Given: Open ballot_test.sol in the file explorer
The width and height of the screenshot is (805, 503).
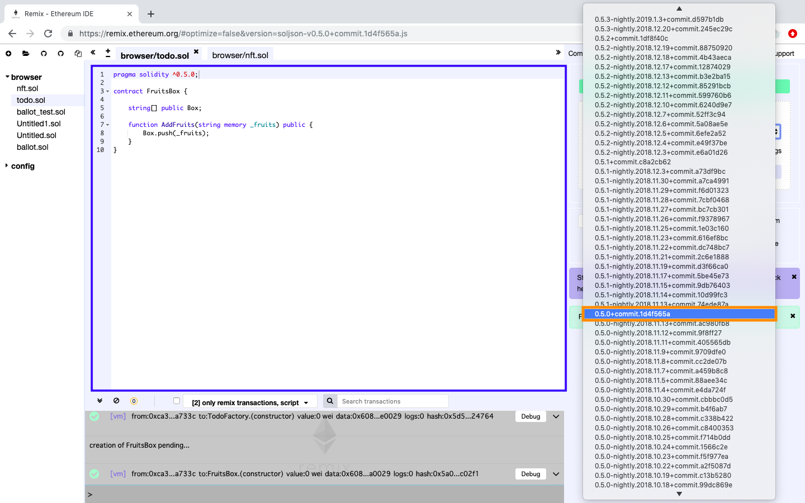Looking at the screenshot, I should point(41,112).
